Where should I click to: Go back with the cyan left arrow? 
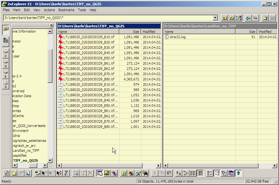(248, 18)
